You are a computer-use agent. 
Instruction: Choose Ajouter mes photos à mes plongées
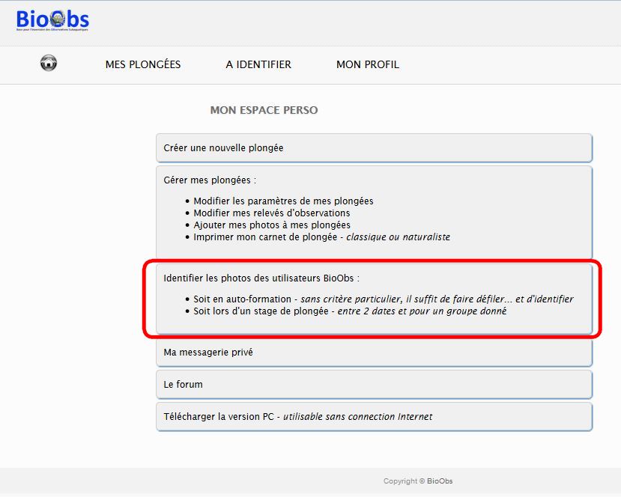tap(272, 225)
